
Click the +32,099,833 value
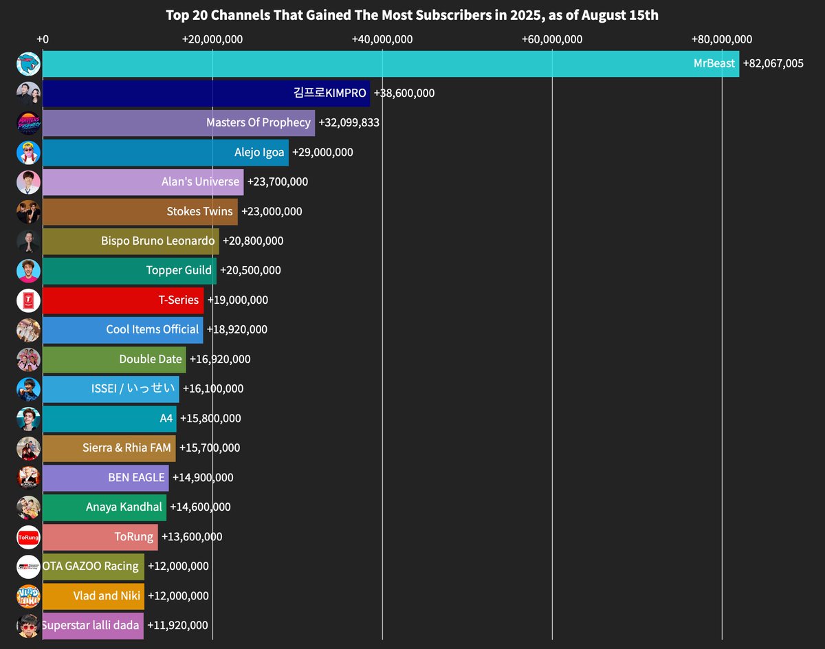pyautogui.click(x=349, y=123)
